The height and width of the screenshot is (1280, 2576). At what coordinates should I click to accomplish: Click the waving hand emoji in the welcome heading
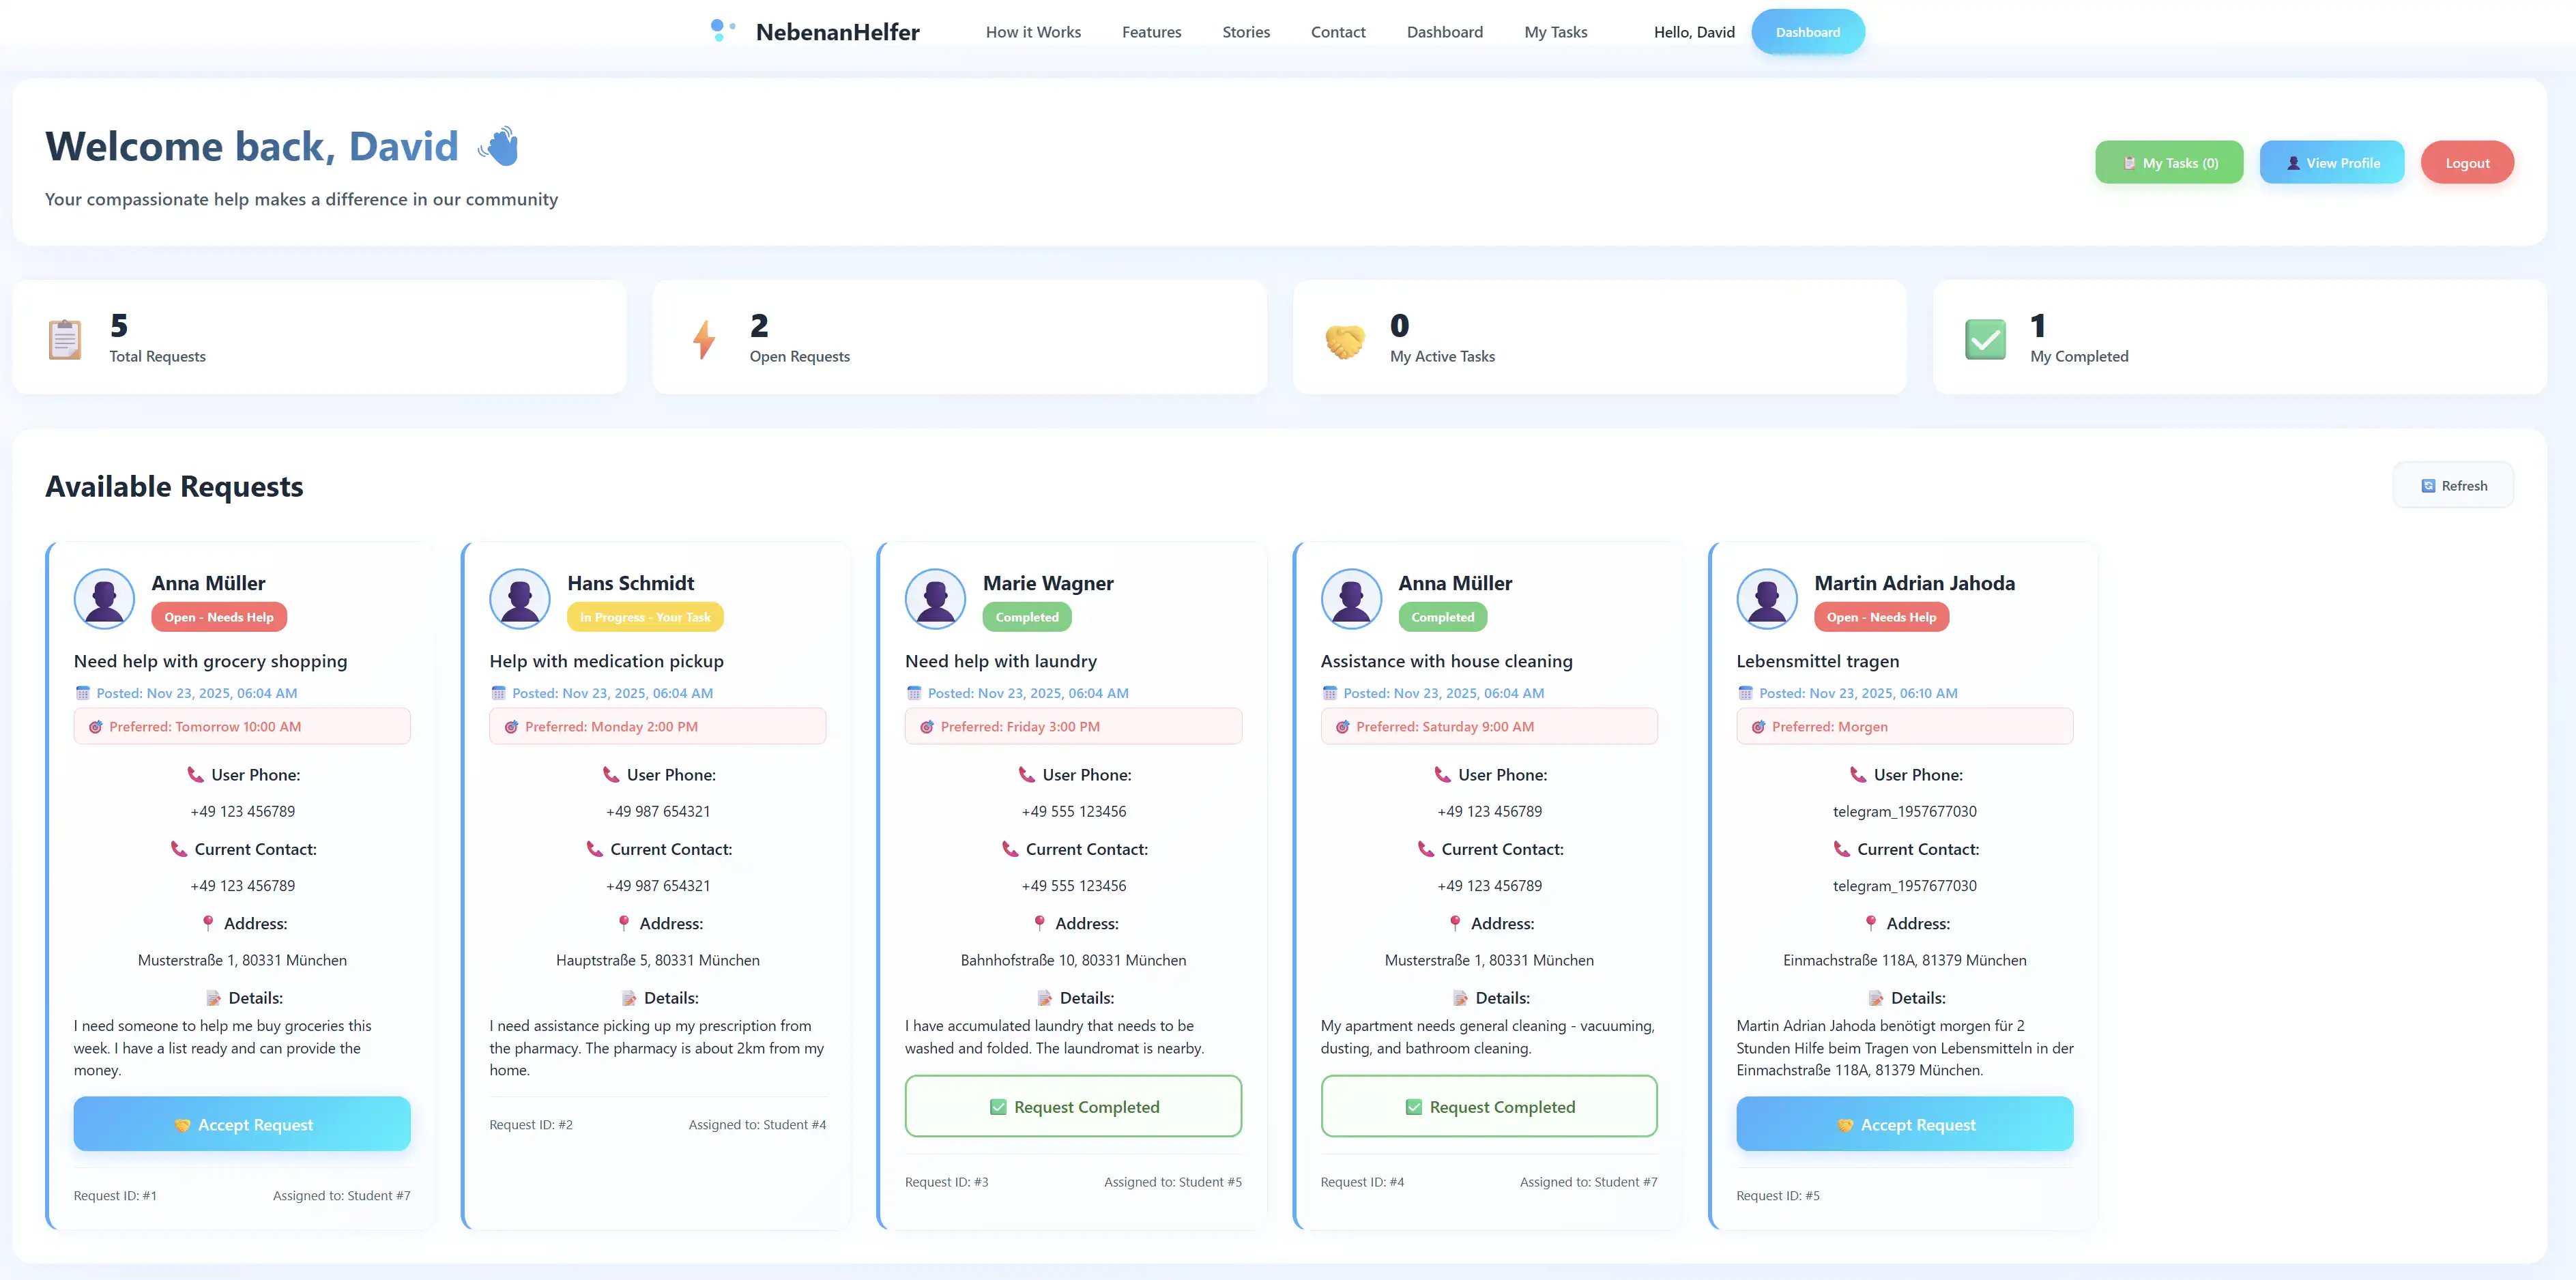[x=499, y=146]
